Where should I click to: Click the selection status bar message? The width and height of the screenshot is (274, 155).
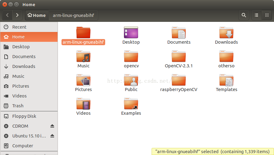(212, 152)
